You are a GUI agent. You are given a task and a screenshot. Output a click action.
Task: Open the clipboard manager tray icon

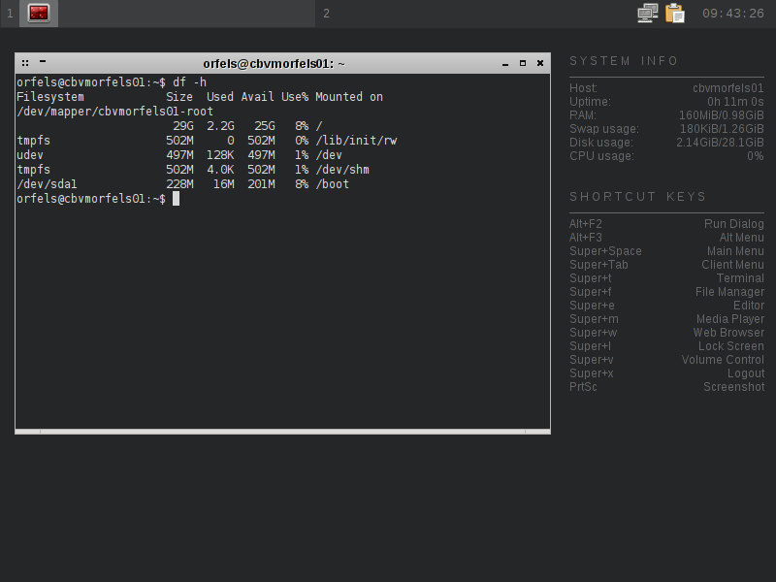coord(675,13)
